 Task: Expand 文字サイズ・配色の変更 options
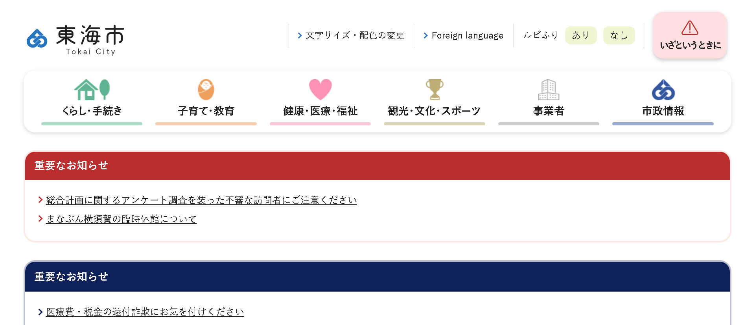[x=351, y=35]
